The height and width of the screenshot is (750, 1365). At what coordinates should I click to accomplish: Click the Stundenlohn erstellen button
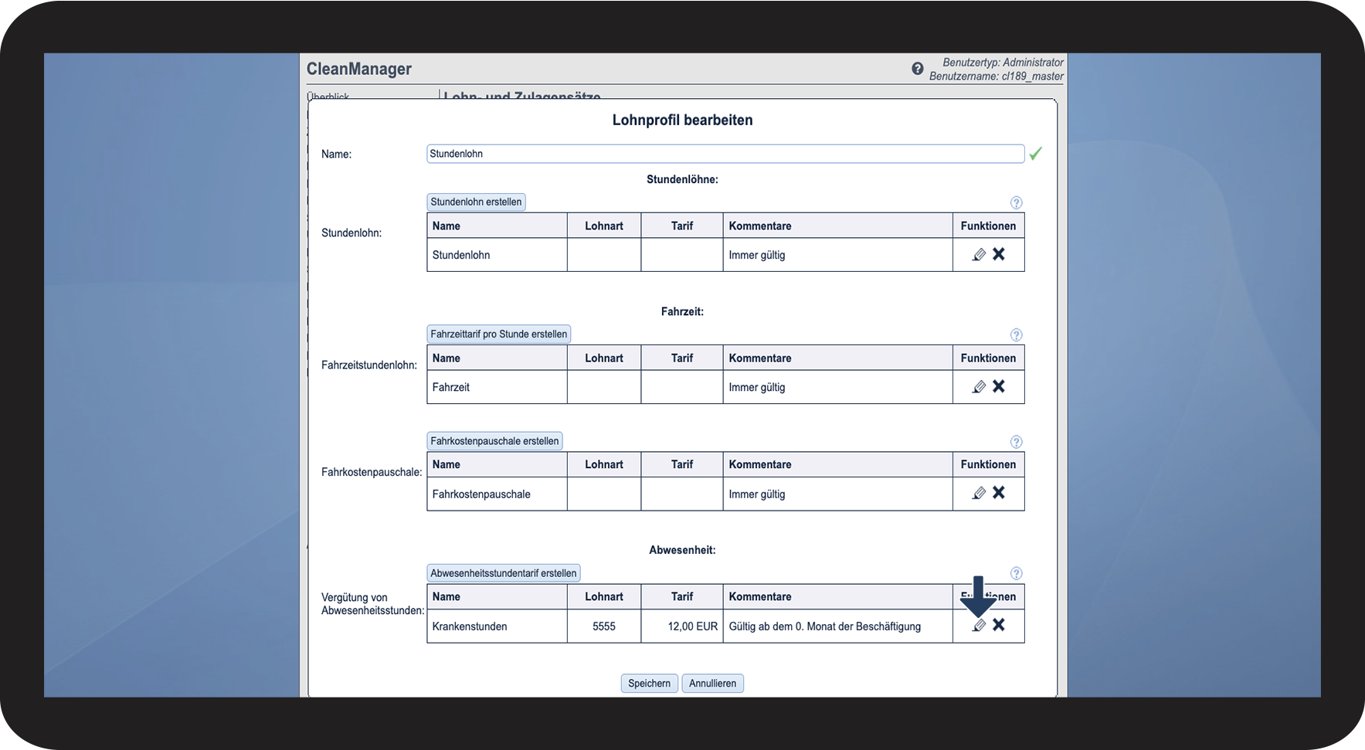click(476, 202)
